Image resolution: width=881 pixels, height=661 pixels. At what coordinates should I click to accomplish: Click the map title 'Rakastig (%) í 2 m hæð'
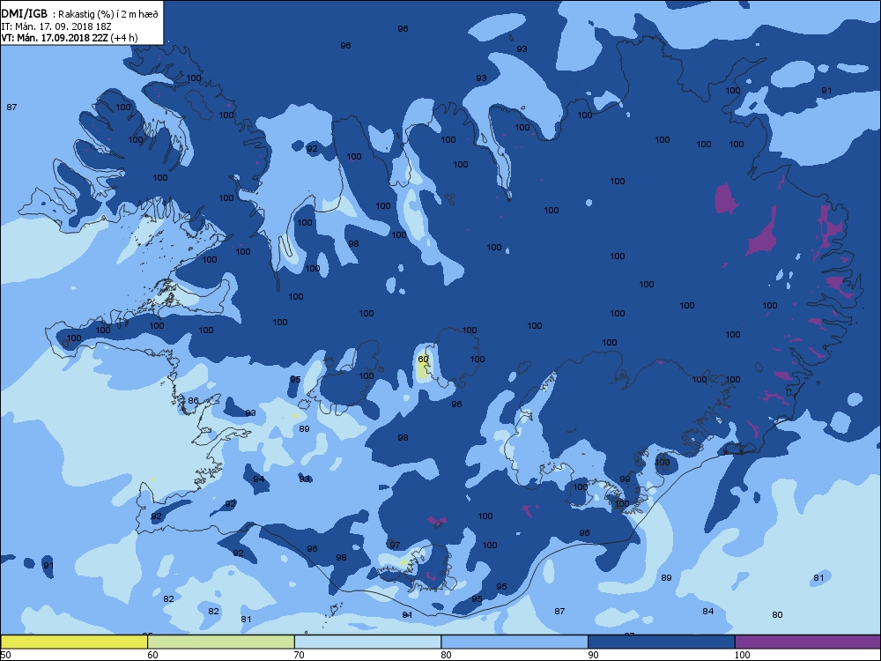tap(108, 15)
